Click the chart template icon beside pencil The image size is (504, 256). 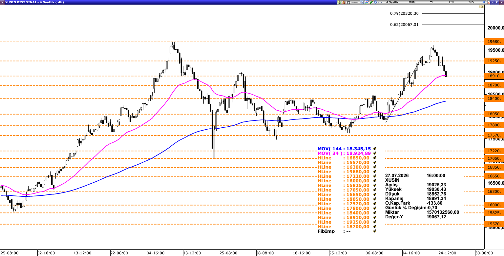[367, 2]
